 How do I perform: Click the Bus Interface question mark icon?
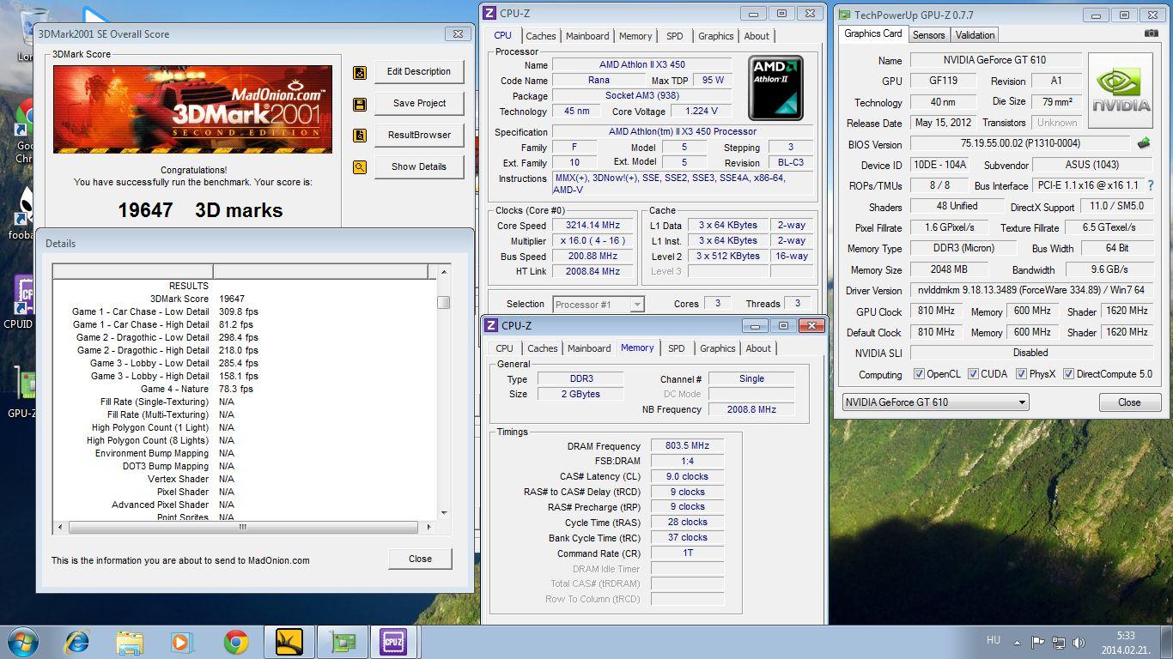click(x=1151, y=185)
